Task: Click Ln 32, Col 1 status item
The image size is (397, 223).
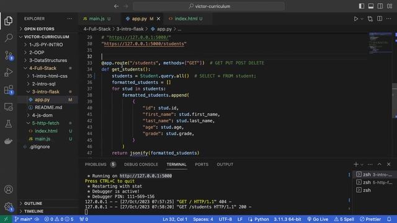Action: (x=175, y=219)
